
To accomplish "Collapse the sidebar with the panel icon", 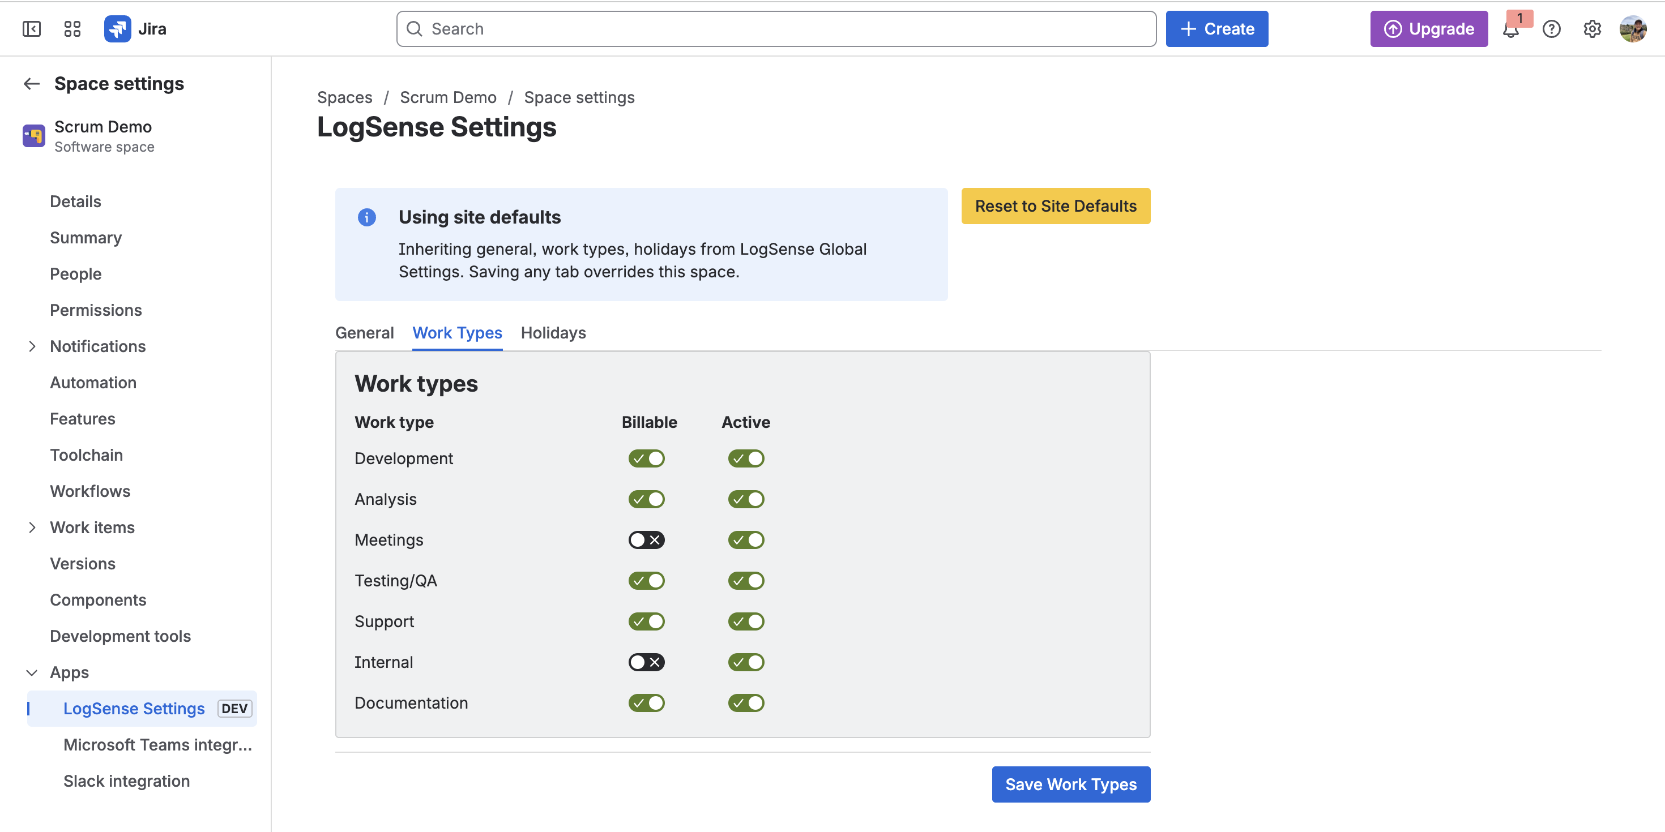I will click(x=32, y=29).
